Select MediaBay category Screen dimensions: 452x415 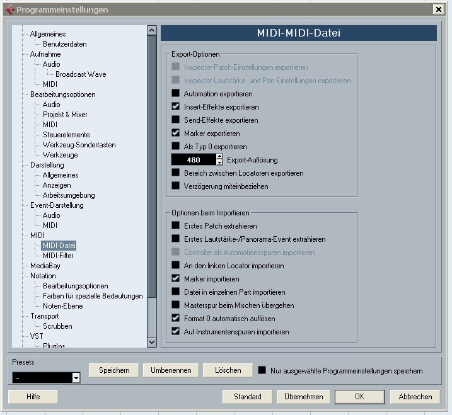(45, 266)
